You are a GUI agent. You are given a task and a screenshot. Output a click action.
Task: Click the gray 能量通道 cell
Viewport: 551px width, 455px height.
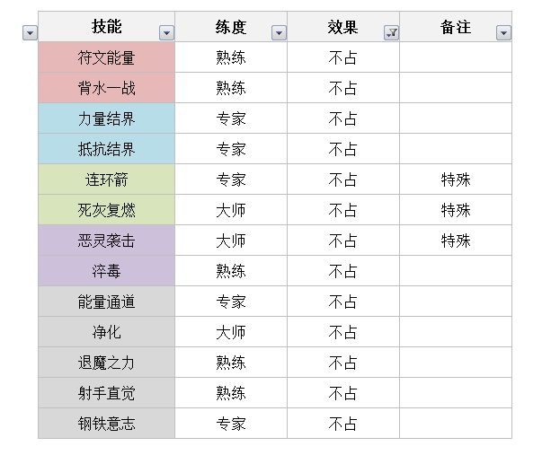[106, 302]
